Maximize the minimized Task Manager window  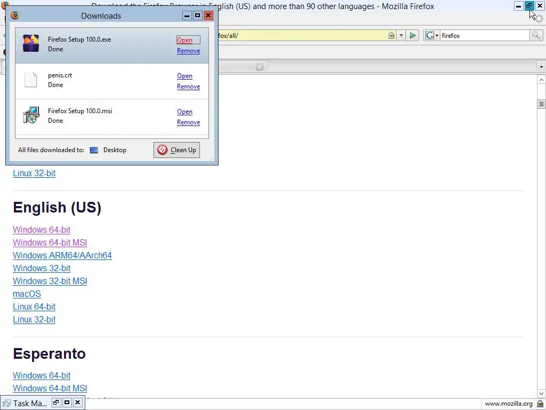(x=67, y=403)
